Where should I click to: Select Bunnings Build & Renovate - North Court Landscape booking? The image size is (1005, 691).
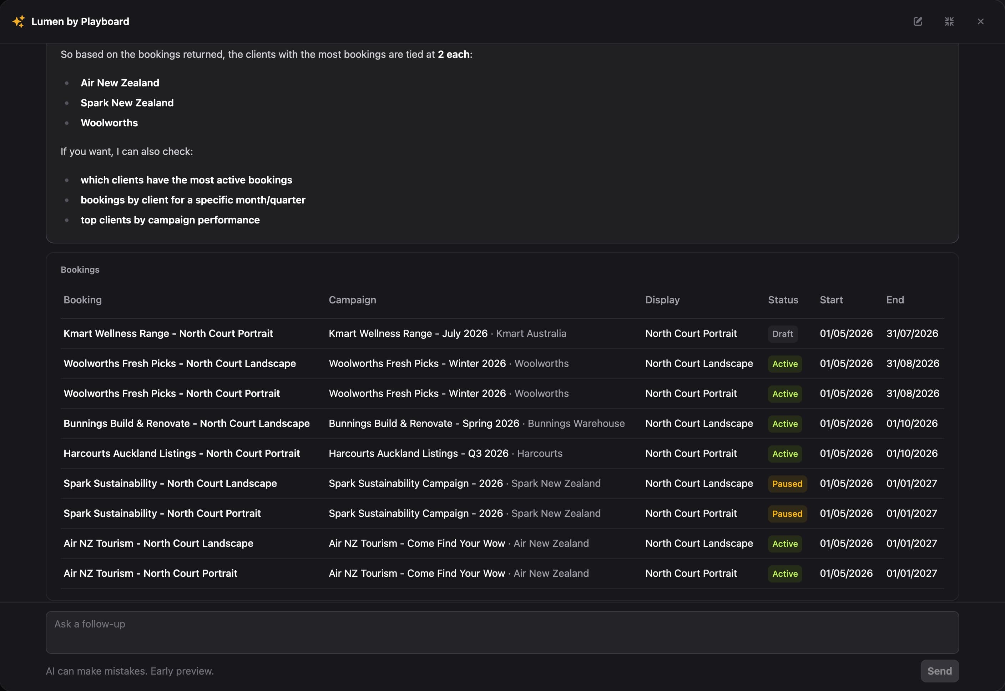coord(187,423)
